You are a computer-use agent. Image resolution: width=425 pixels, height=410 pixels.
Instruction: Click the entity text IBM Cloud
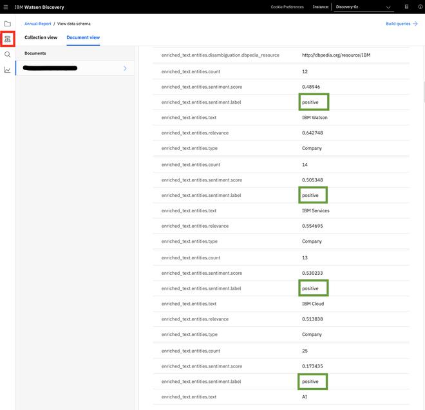pyautogui.click(x=313, y=304)
